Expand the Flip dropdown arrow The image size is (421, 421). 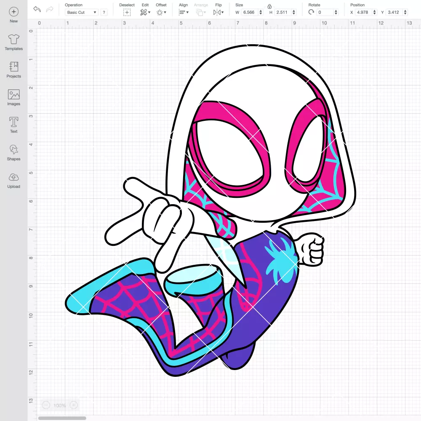pyautogui.click(x=223, y=12)
